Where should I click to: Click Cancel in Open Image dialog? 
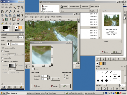point(105,52)
